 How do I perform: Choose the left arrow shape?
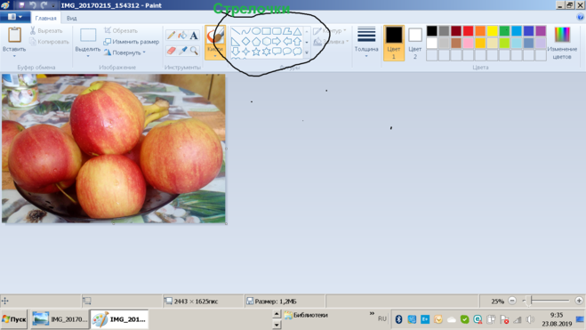pyautogui.click(x=286, y=41)
